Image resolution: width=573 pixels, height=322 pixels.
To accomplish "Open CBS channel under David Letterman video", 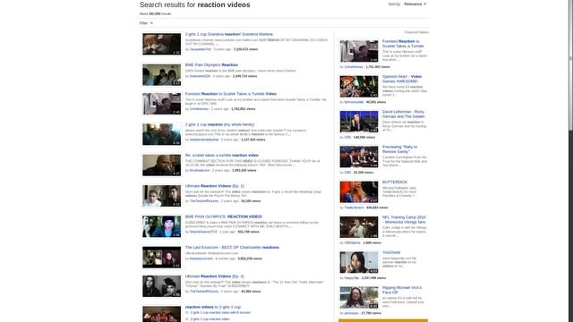I will coord(347,138).
